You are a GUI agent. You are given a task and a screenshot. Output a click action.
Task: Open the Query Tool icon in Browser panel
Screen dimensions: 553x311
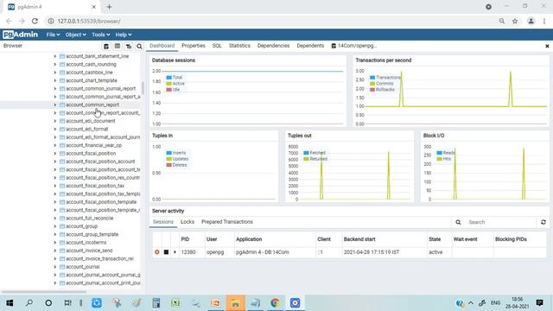(106, 46)
